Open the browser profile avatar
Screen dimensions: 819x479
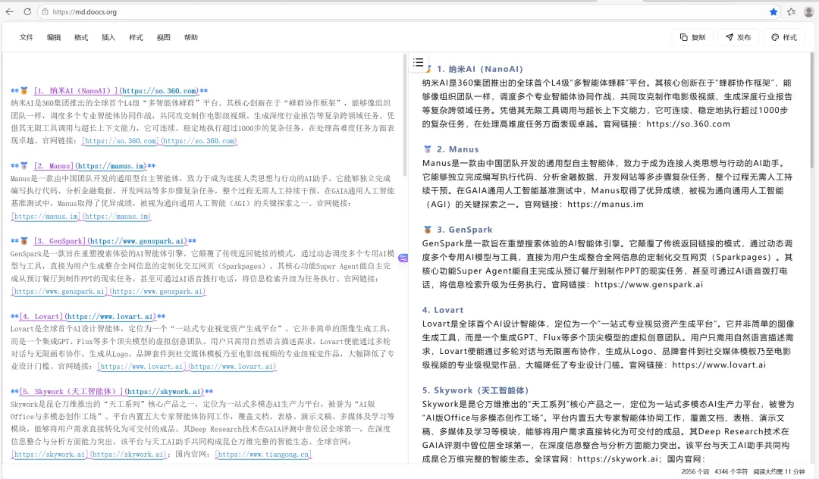[808, 11]
